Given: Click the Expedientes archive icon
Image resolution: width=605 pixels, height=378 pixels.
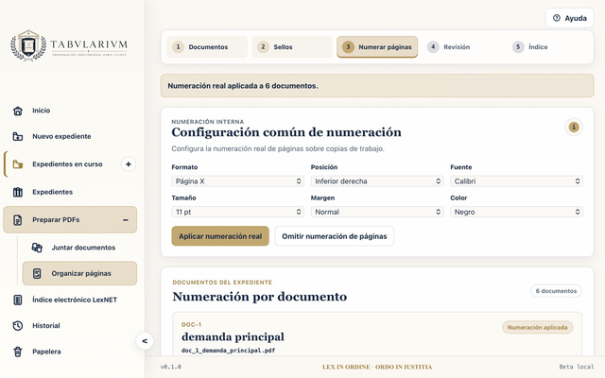Looking at the screenshot, I should [18, 192].
